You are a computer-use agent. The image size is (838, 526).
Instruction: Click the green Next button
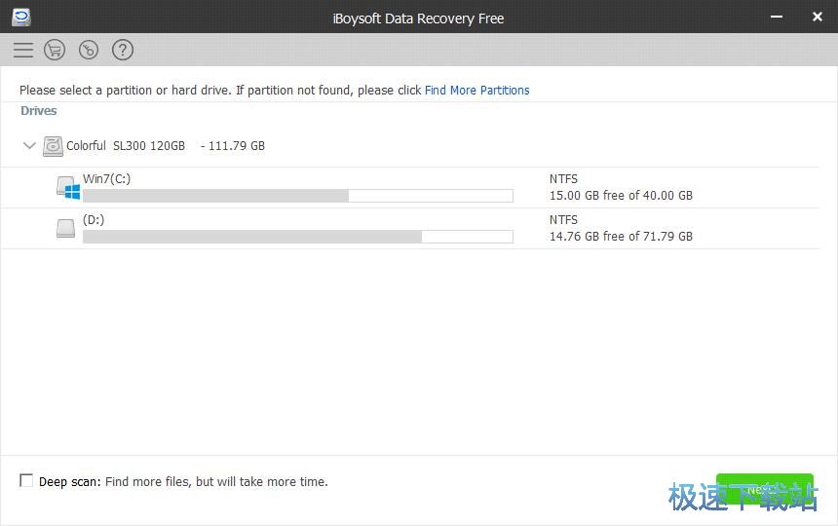[764, 490]
